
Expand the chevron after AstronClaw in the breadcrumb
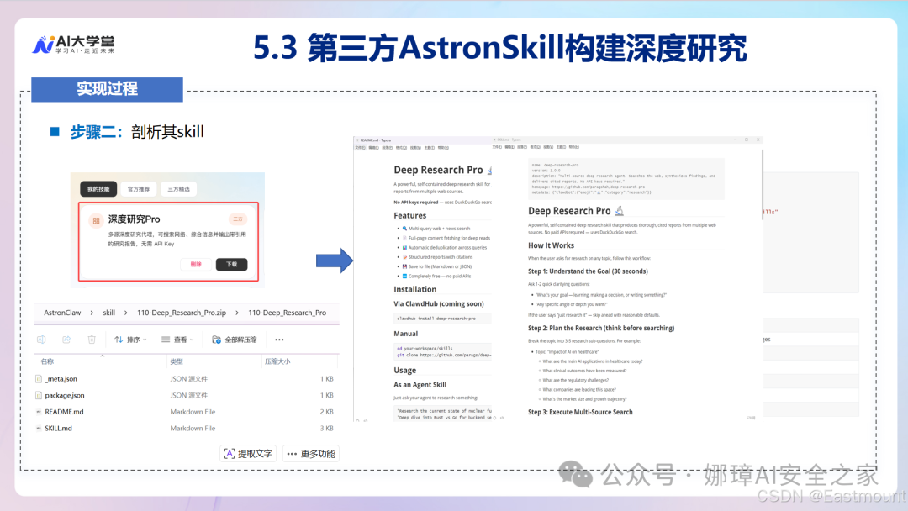click(92, 313)
